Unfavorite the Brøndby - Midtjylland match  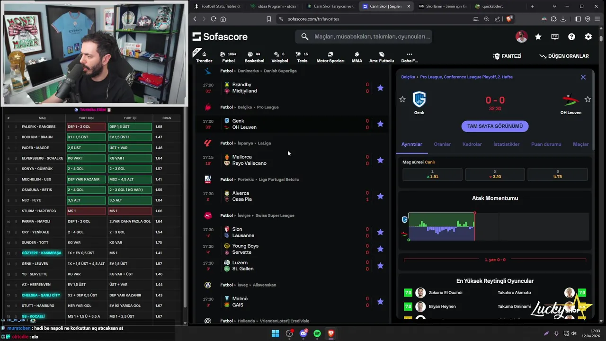click(380, 88)
